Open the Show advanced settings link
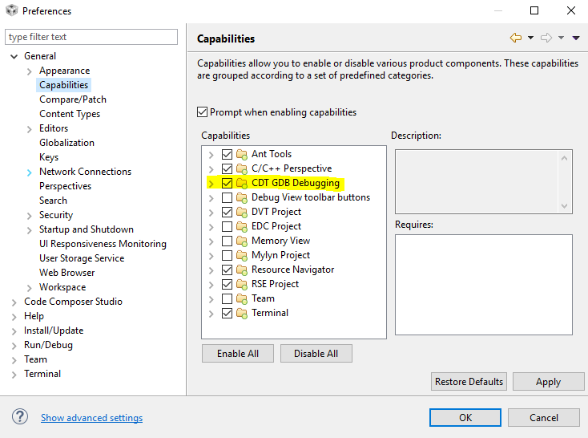The image size is (588, 438). (91, 418)
